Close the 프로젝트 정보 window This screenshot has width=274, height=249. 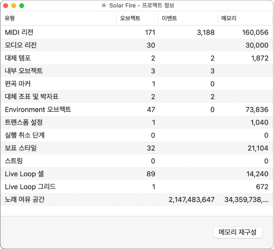6,6
